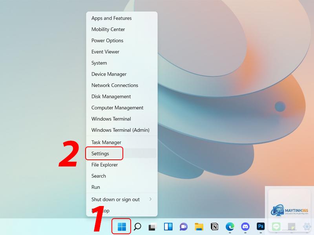Open Event Viewer menu item

click(122, 52)
